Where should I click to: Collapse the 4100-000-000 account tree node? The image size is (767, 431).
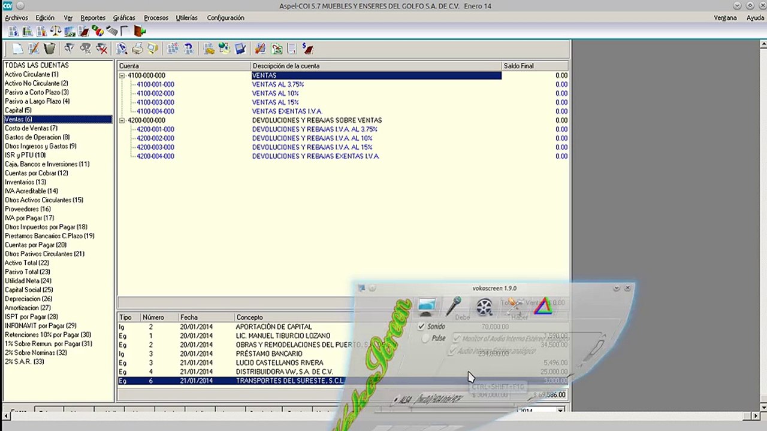pos(122,75)
